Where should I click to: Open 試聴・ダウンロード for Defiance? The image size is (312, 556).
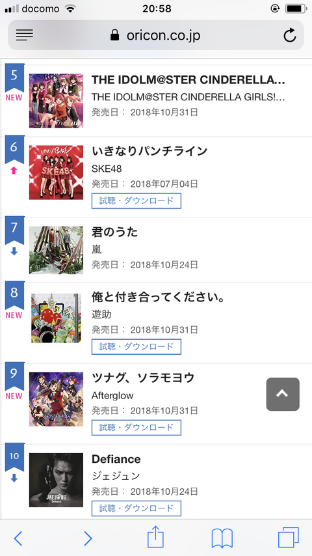click(x=136, y=508)
